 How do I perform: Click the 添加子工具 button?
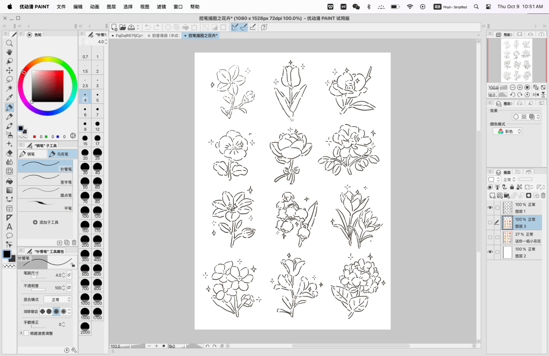(46, 222)
